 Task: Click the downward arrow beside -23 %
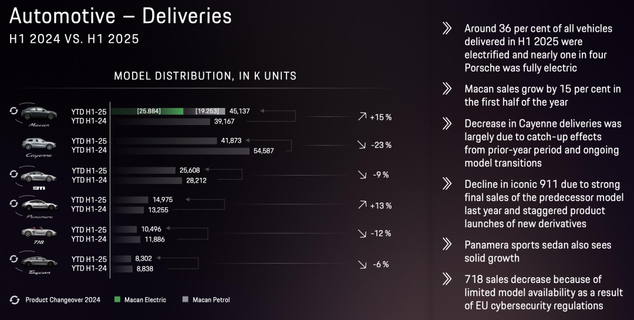click(362, 145)
